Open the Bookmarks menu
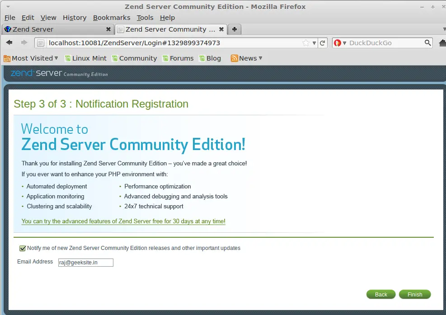The width and height of the screenshot is (446, 315). click(112, 18)
